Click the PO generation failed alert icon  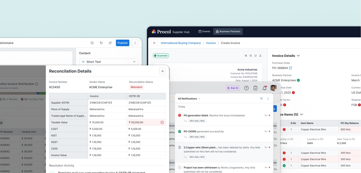point(180,115)
